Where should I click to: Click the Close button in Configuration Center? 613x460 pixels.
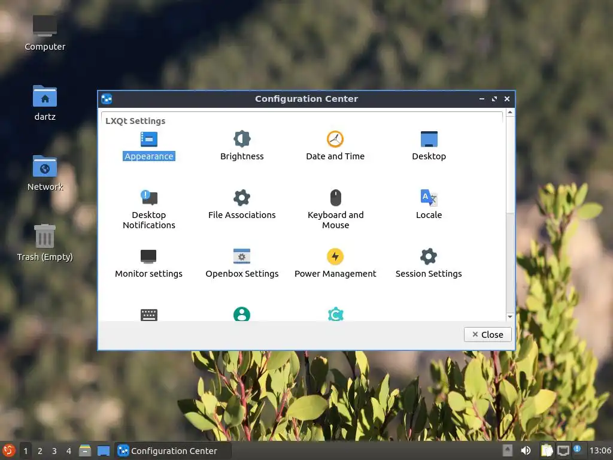pyautogui.click(x=487, y=334)
